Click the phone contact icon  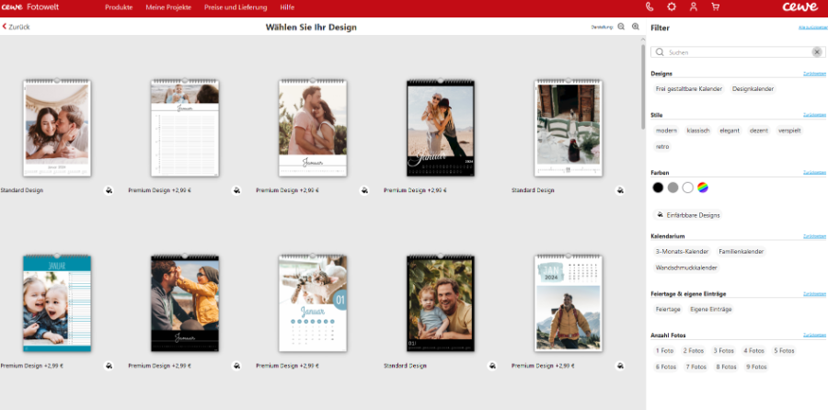coord(650,7)
